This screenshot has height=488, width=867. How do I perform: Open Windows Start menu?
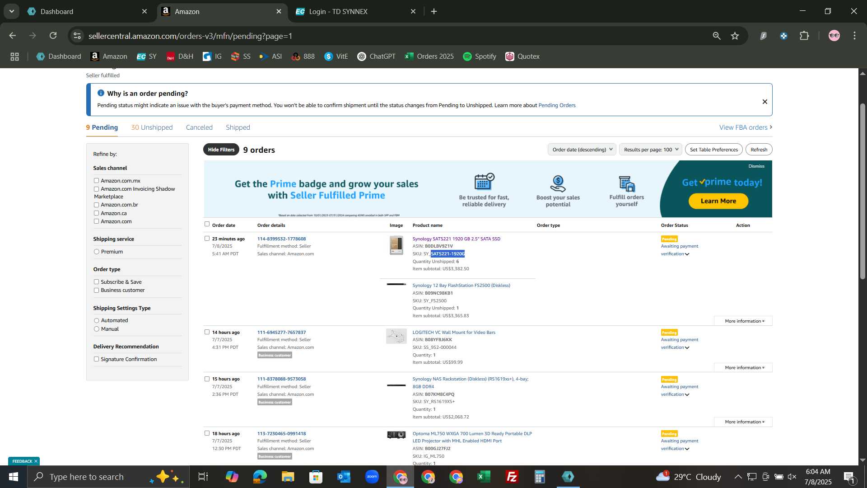13,477
